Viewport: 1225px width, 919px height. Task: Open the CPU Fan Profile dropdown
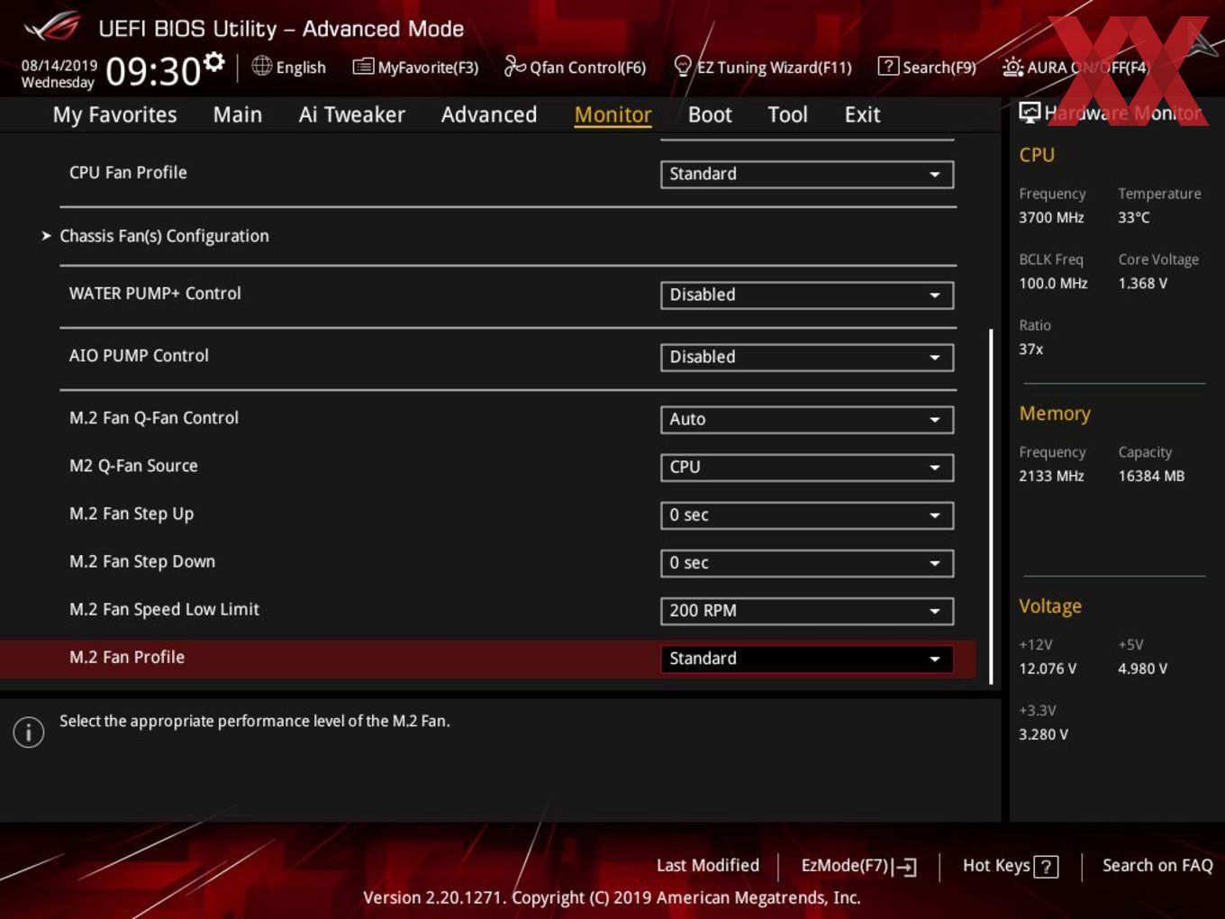806,174
